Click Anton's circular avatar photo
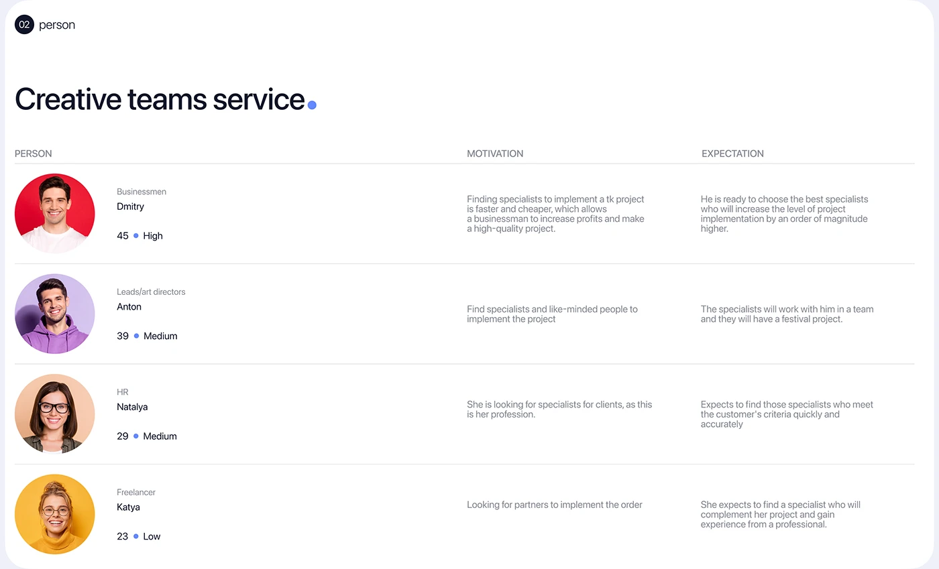 tap(54, 314)
